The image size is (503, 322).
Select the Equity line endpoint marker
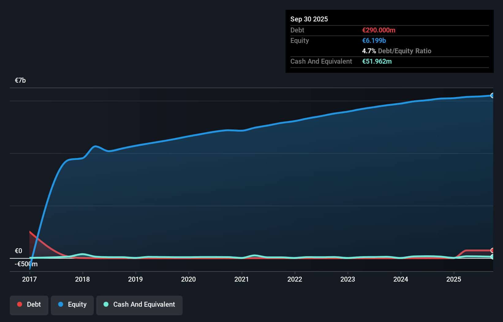492,95
